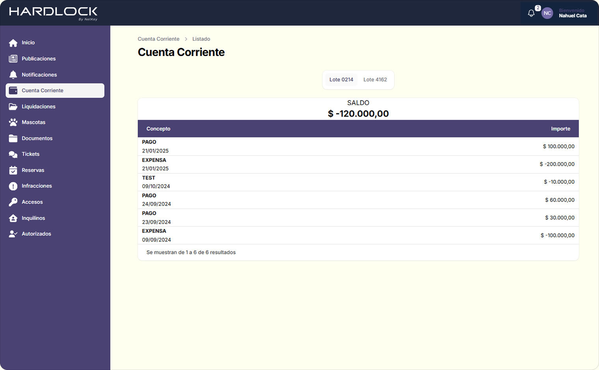
Task: Open Autorizados from the sidebar
Action: (x=36, y=234)
